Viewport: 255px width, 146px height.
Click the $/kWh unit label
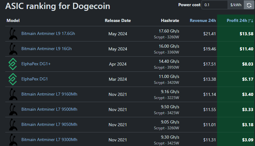tap(236, 5)
